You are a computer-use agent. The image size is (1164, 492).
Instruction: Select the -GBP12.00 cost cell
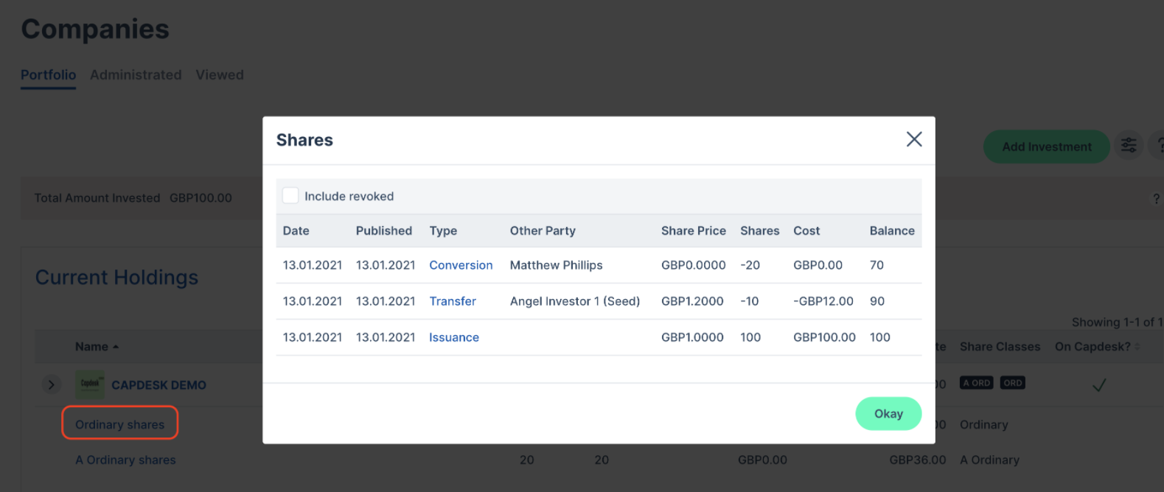[x=823, y=301]
